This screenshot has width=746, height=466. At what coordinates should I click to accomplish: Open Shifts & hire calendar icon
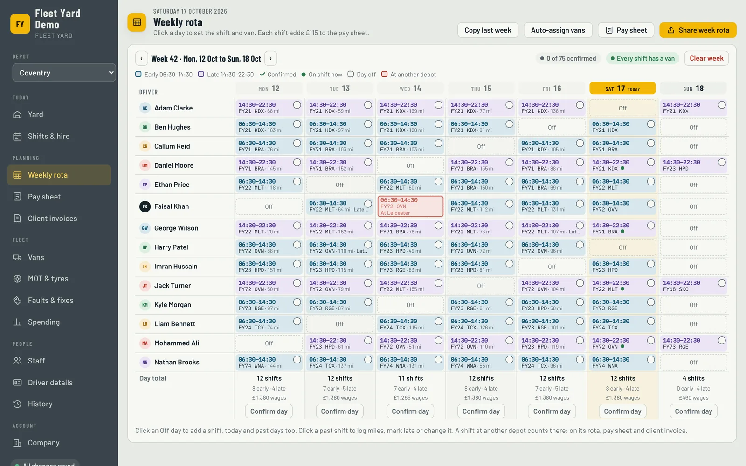tap(17, 137)
